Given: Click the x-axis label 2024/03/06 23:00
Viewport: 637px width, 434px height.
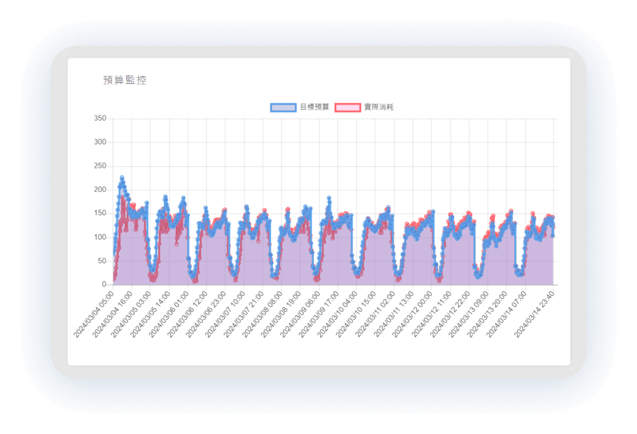Looking at the screenshot, I should [x=206, y=314].
